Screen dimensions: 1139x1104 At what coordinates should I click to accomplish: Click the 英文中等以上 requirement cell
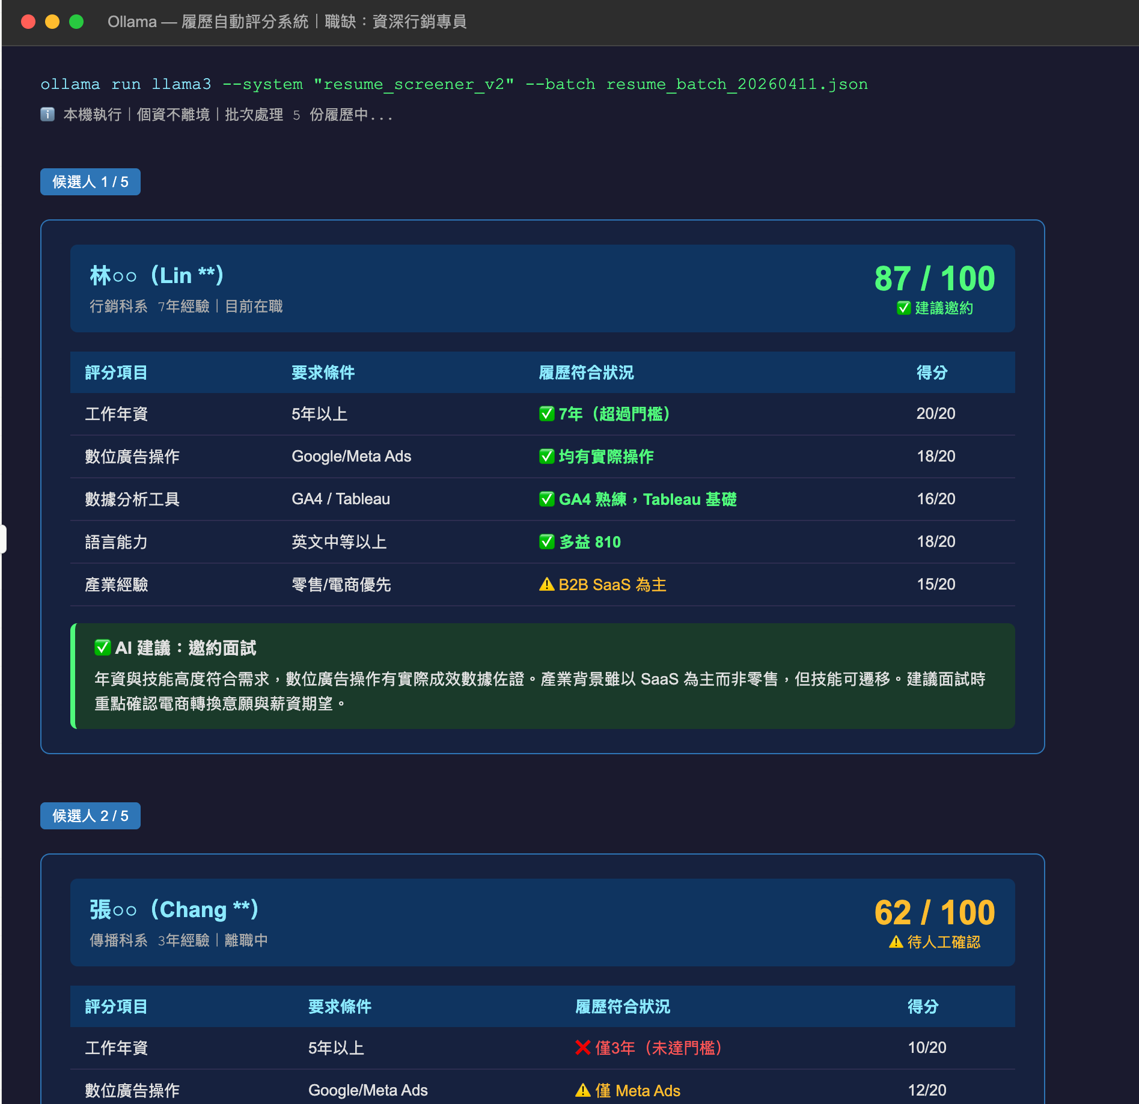tap(339, 542)
